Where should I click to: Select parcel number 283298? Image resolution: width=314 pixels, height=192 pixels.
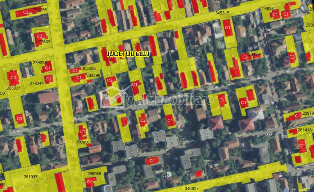(93, 75)
